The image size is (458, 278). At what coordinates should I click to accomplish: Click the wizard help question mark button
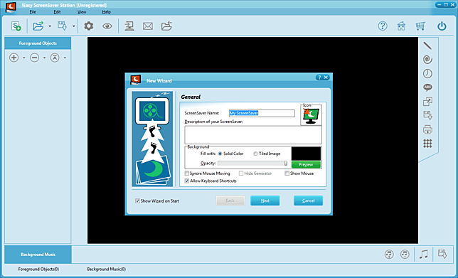tap(319, 77)
